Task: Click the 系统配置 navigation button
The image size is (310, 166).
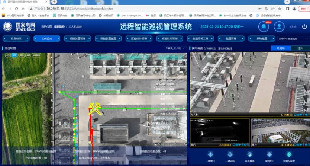Action: tap(262, 38)
